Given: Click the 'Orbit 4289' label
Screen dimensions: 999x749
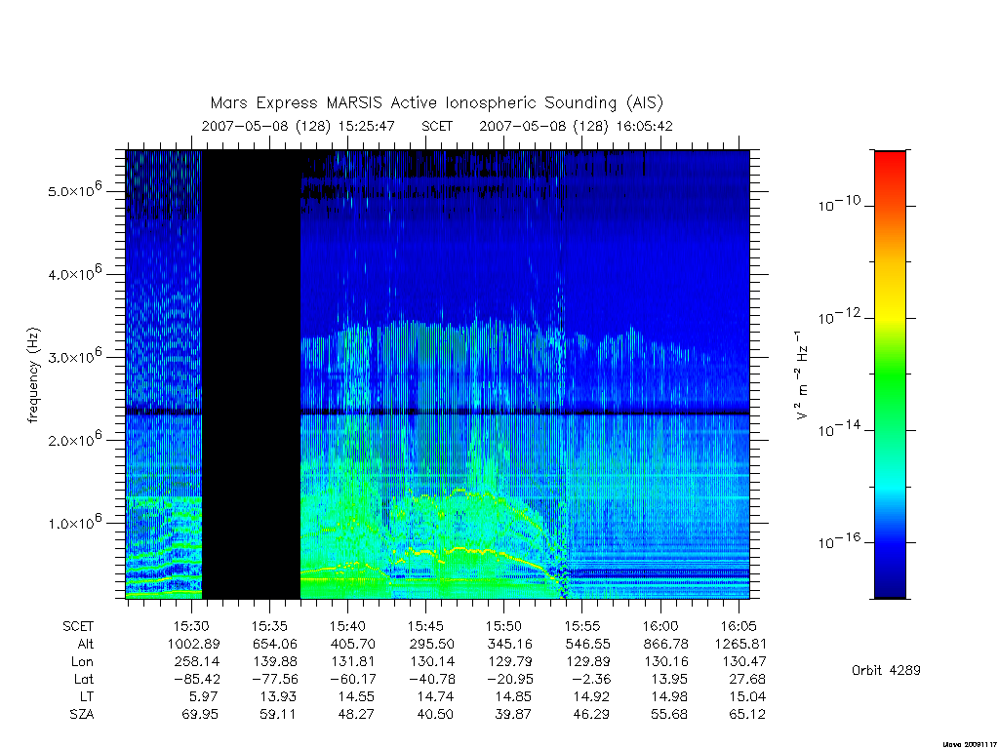Looking at the screenshot, I should point(886,670).
